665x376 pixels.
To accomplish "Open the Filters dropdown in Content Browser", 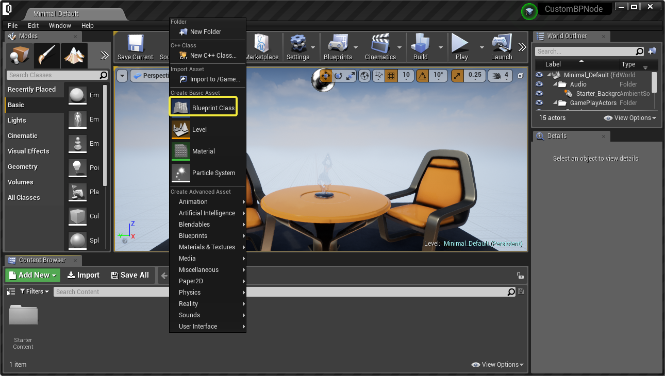I will point(35,292).
